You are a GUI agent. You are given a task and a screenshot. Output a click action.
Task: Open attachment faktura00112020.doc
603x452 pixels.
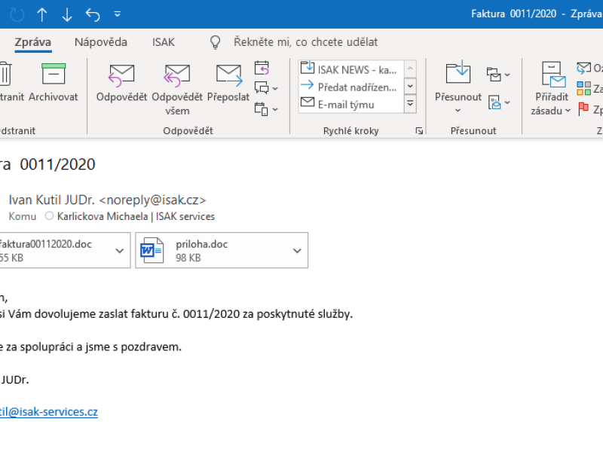(54, 250)
